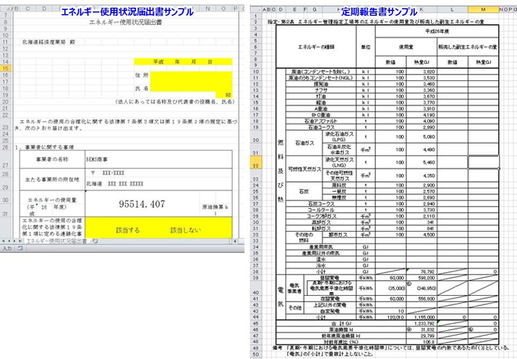
Task: Click the コールタール row label
Action: pos(321,210)
